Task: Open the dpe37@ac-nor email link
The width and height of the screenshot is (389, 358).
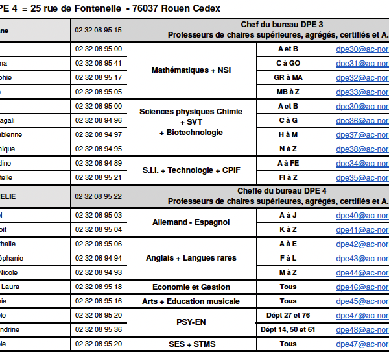Action: tap(362, 135)
